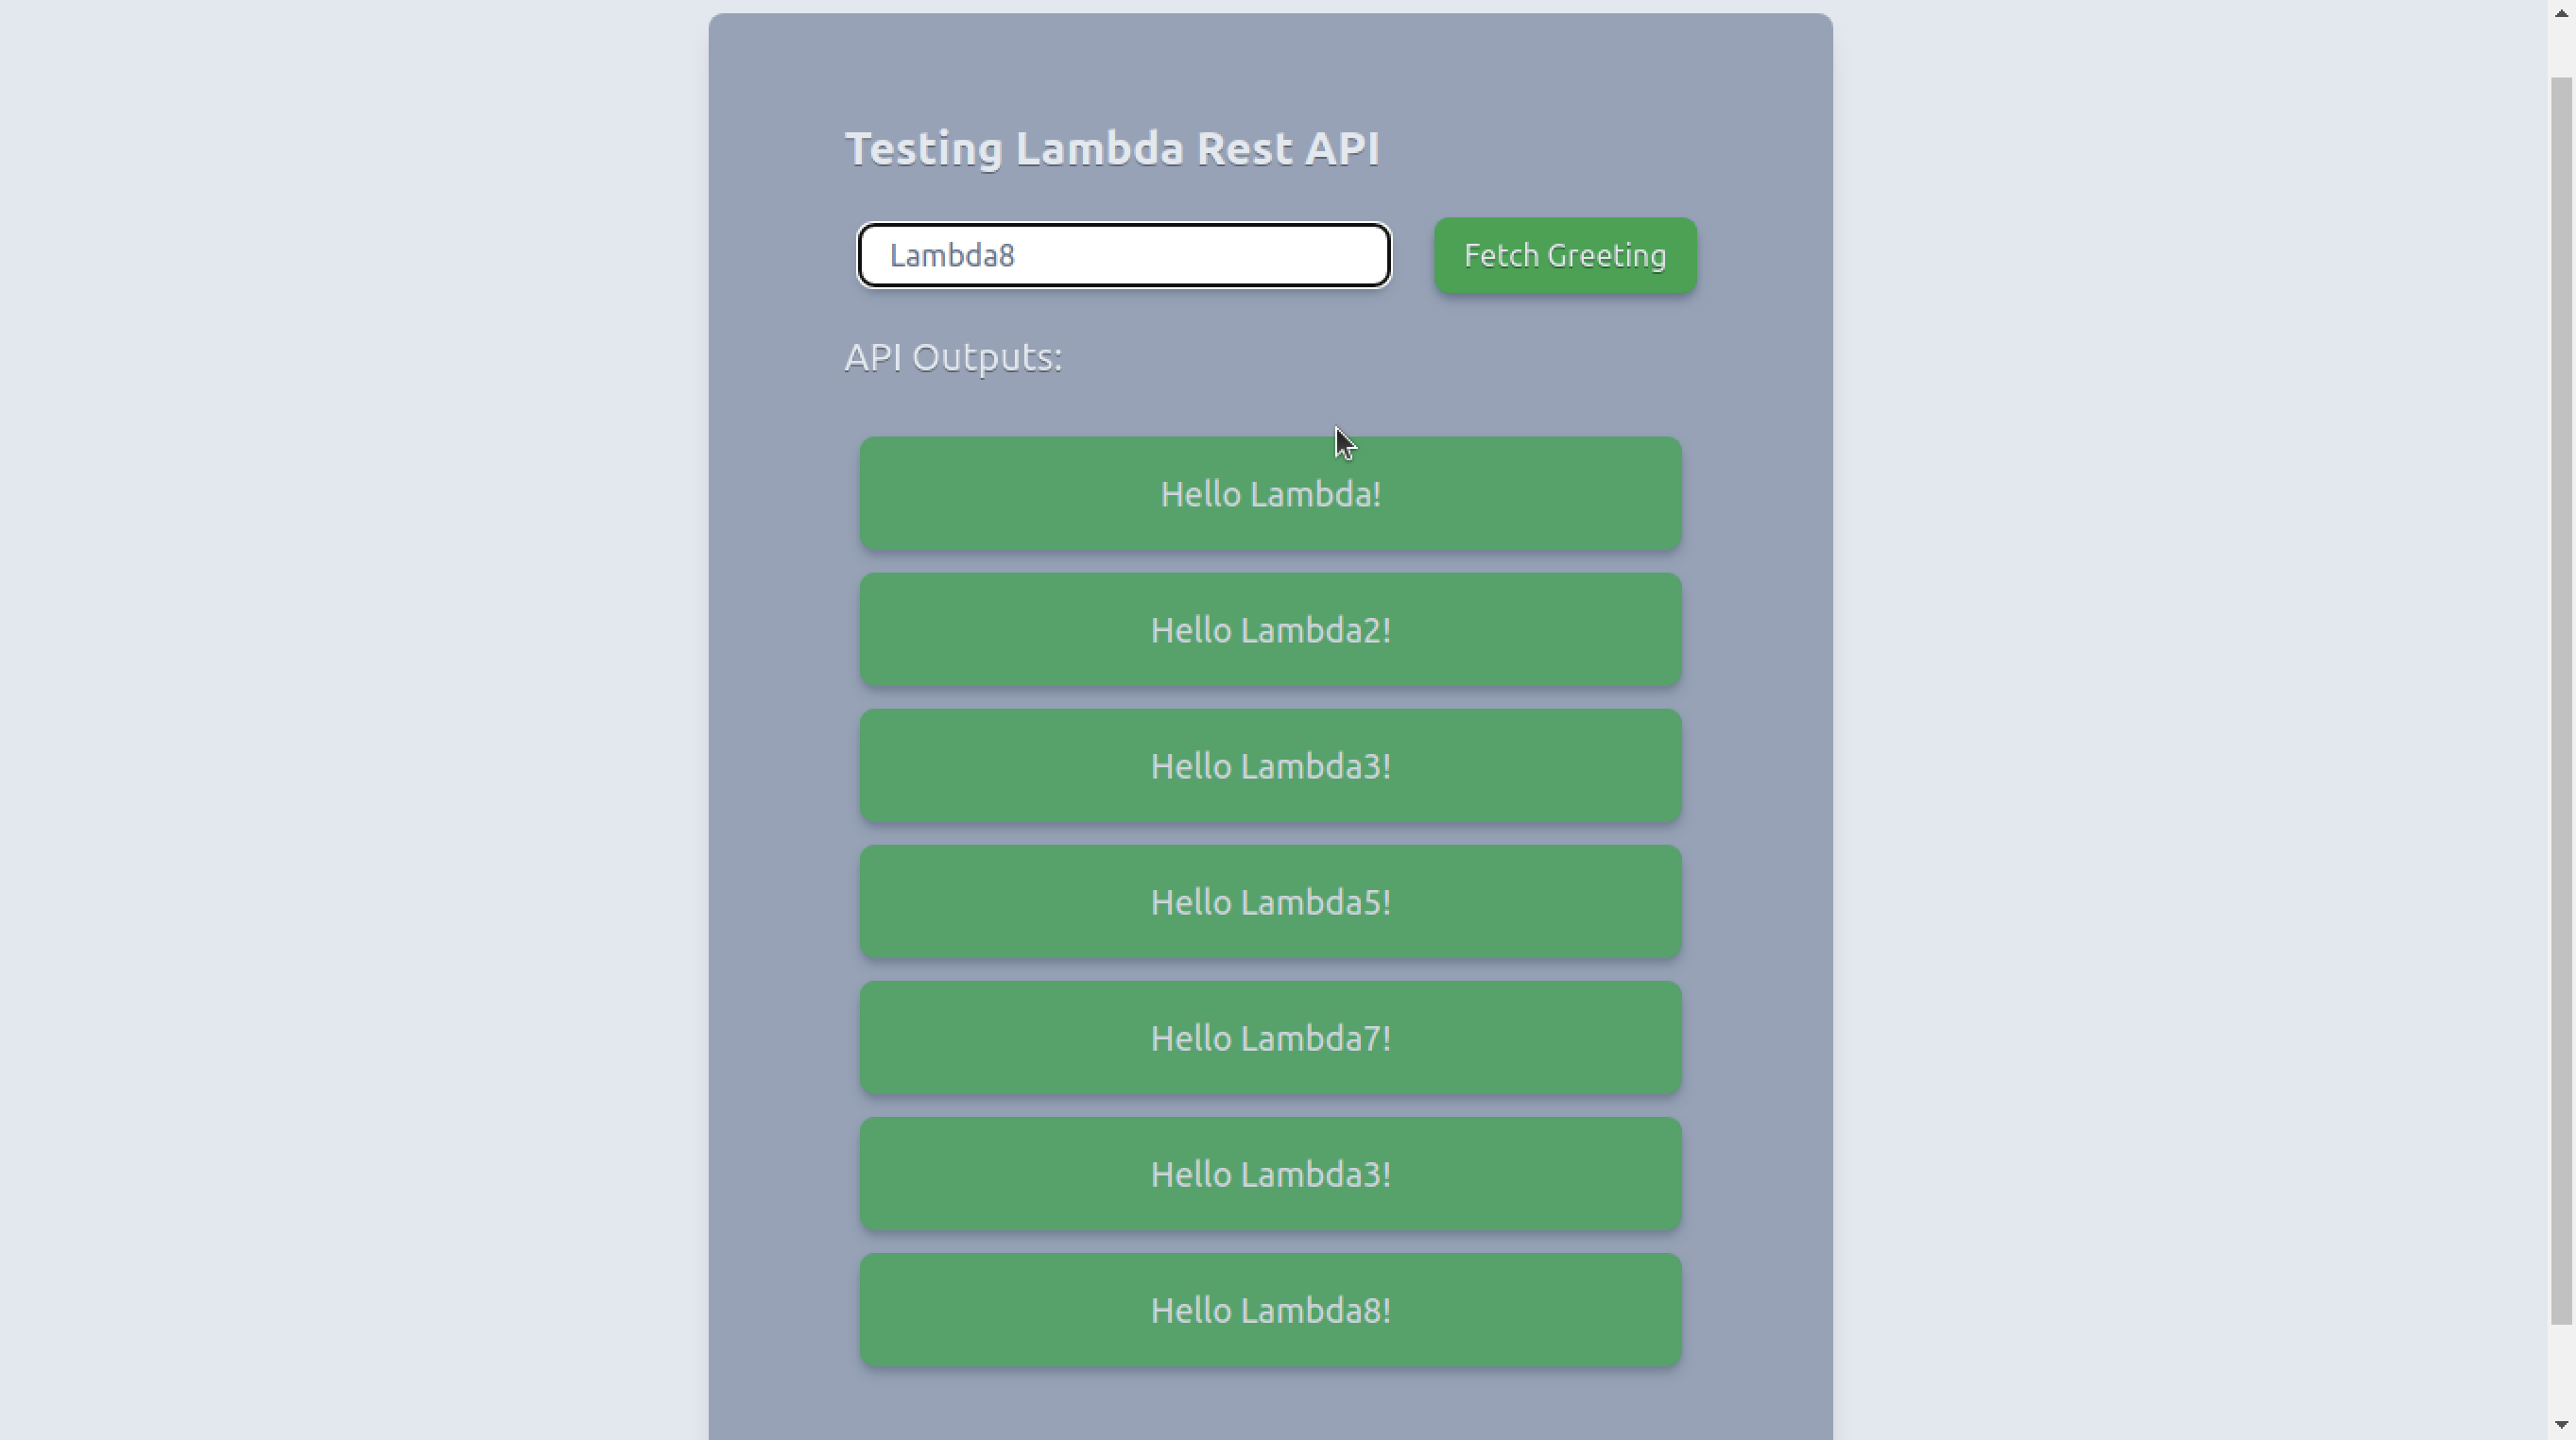The image size is (2576, 1440).
Task: Collapse the Hello Lambda! response card
Action: click(1268, 493)
